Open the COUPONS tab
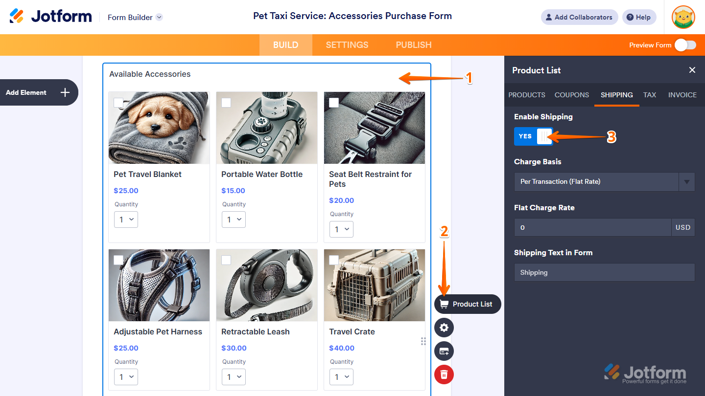 point(572,95)
